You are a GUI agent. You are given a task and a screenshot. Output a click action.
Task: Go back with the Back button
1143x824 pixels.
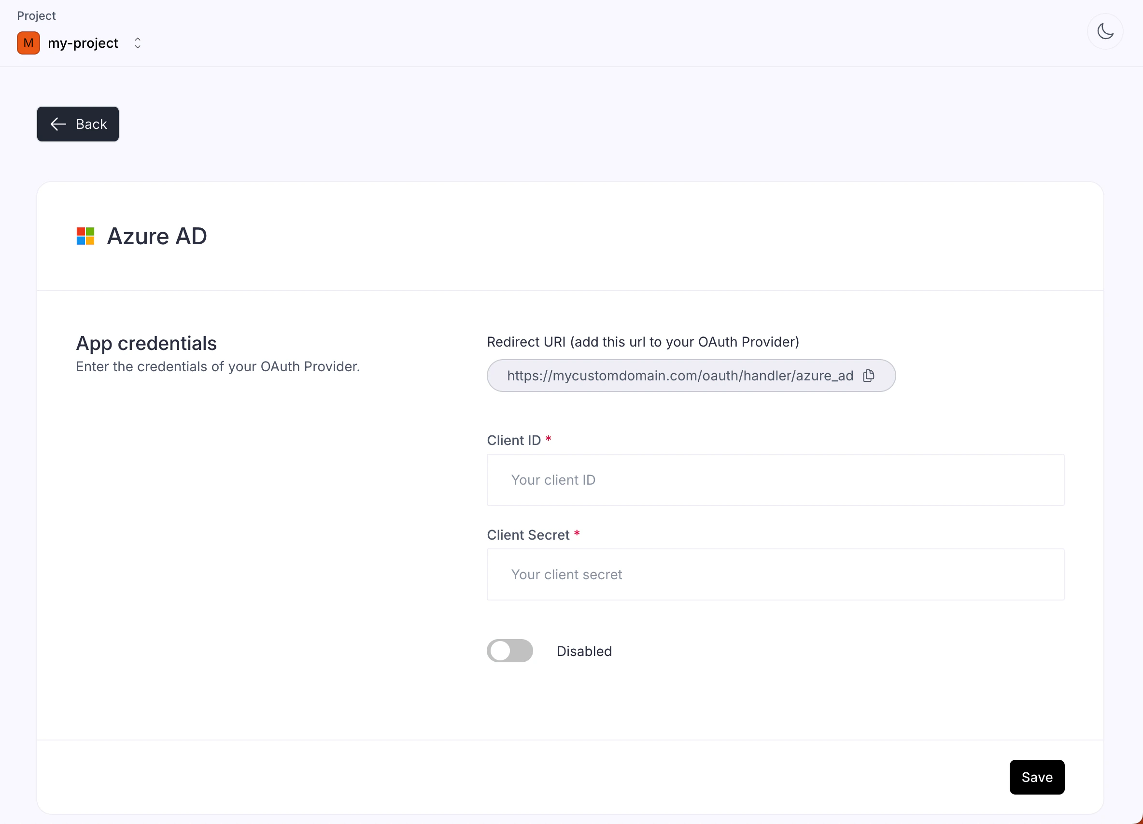pyautogui.click(x=78, y=124)
